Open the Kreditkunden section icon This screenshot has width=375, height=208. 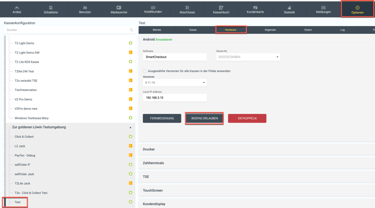[x=153, y=8]
